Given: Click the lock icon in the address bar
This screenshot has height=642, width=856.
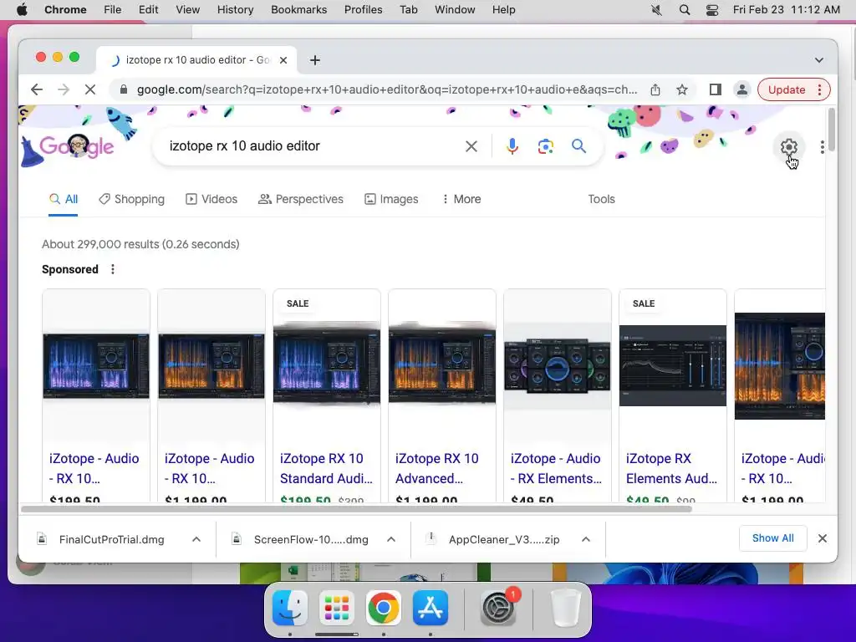Looking at the screenshot, I should [124, 89].
